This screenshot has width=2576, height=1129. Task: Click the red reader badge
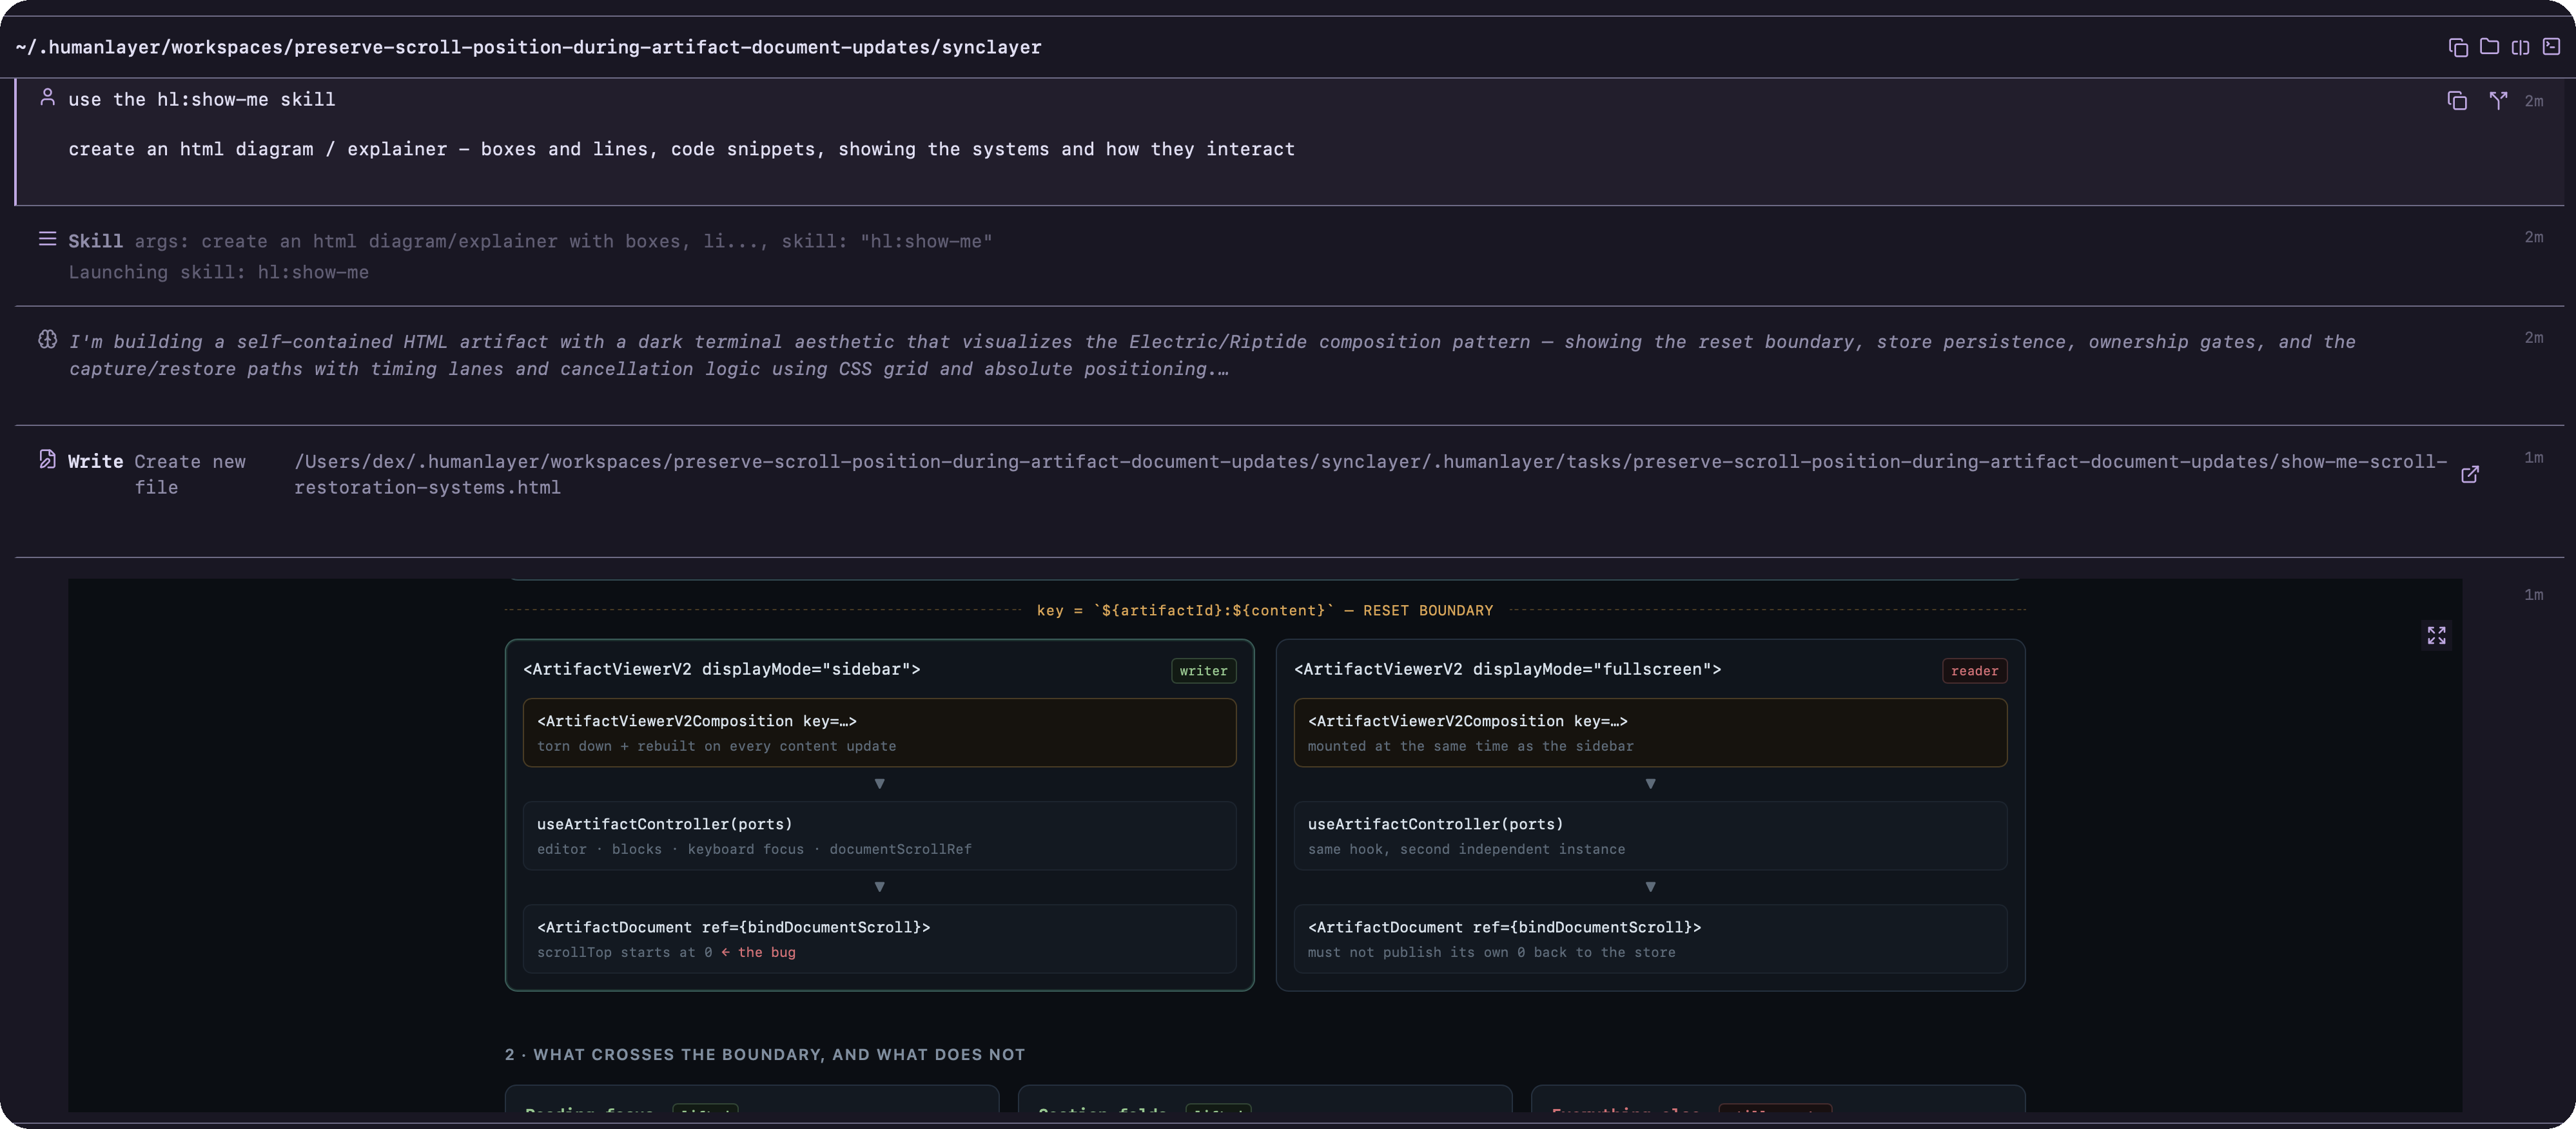click(1974, 671)
